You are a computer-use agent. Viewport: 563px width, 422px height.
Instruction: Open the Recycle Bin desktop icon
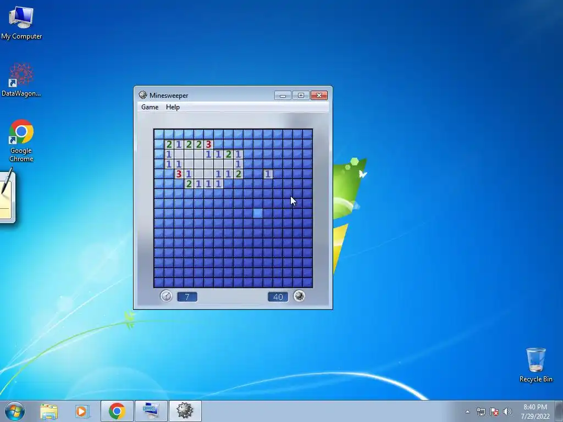(536, 365)
